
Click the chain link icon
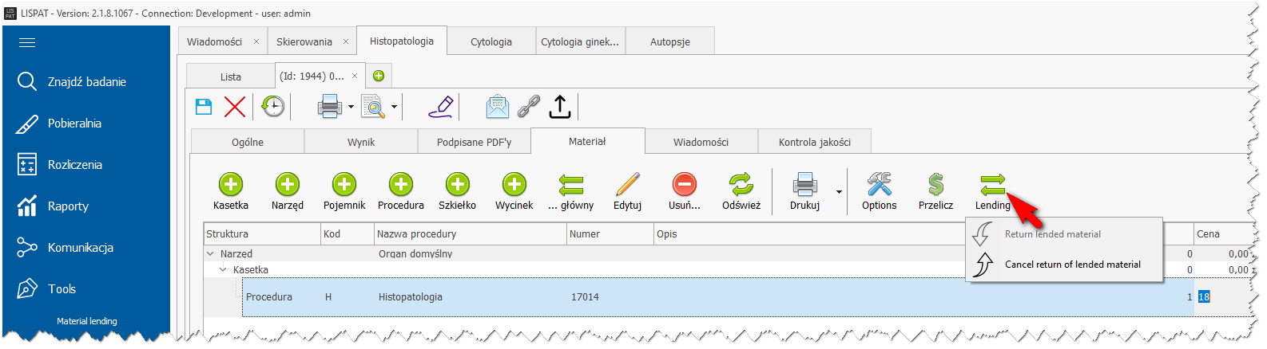pyautogui.click(x=529, y=107)
